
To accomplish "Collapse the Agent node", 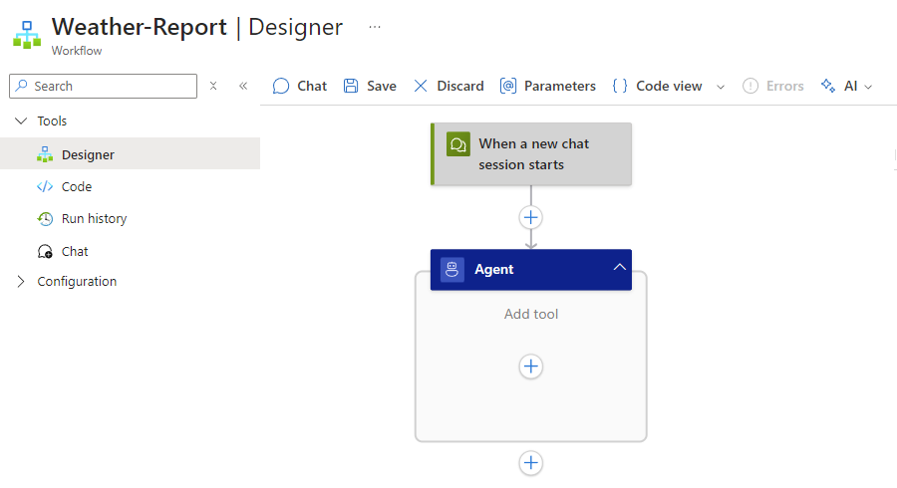I will (x=619, y=268).
